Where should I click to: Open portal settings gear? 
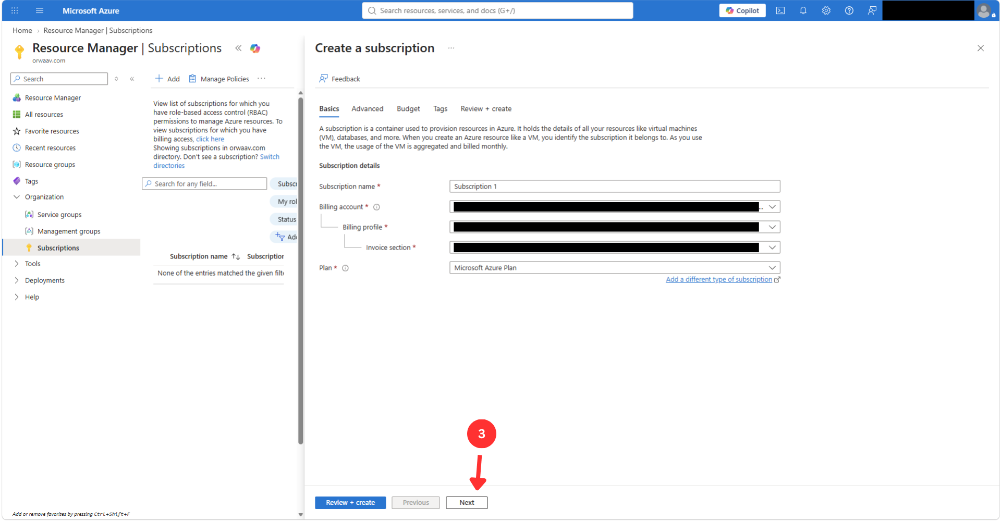(826, 10)
